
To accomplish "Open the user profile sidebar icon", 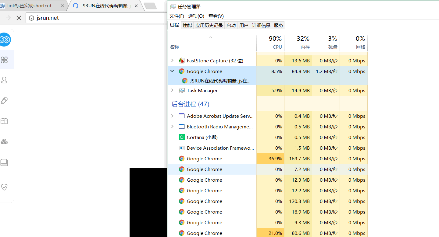I will tap(4, 80).
